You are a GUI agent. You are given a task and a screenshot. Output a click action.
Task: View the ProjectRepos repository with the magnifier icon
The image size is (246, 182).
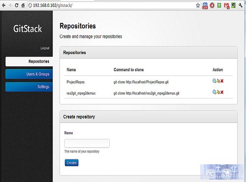coord(215,81)
